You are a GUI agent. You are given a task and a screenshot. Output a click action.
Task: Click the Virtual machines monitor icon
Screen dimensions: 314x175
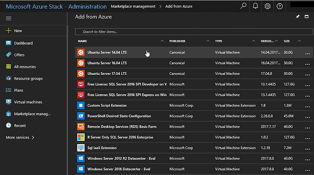point(8,102)
